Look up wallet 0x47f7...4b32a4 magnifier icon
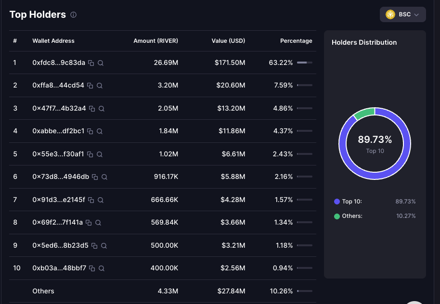The width and height of the screenshot is (440, 304). tap(102, 109)
